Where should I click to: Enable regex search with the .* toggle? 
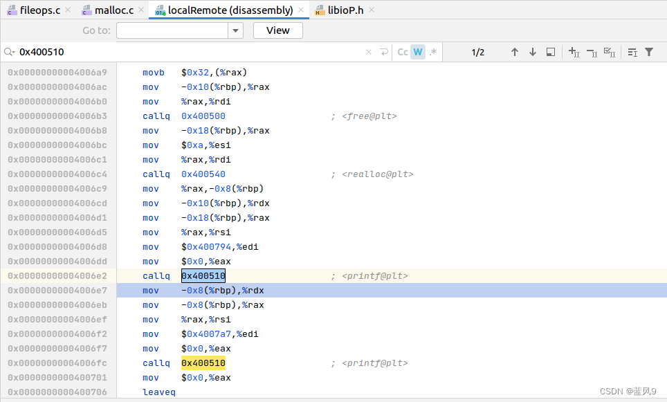[x=432, y=52]
